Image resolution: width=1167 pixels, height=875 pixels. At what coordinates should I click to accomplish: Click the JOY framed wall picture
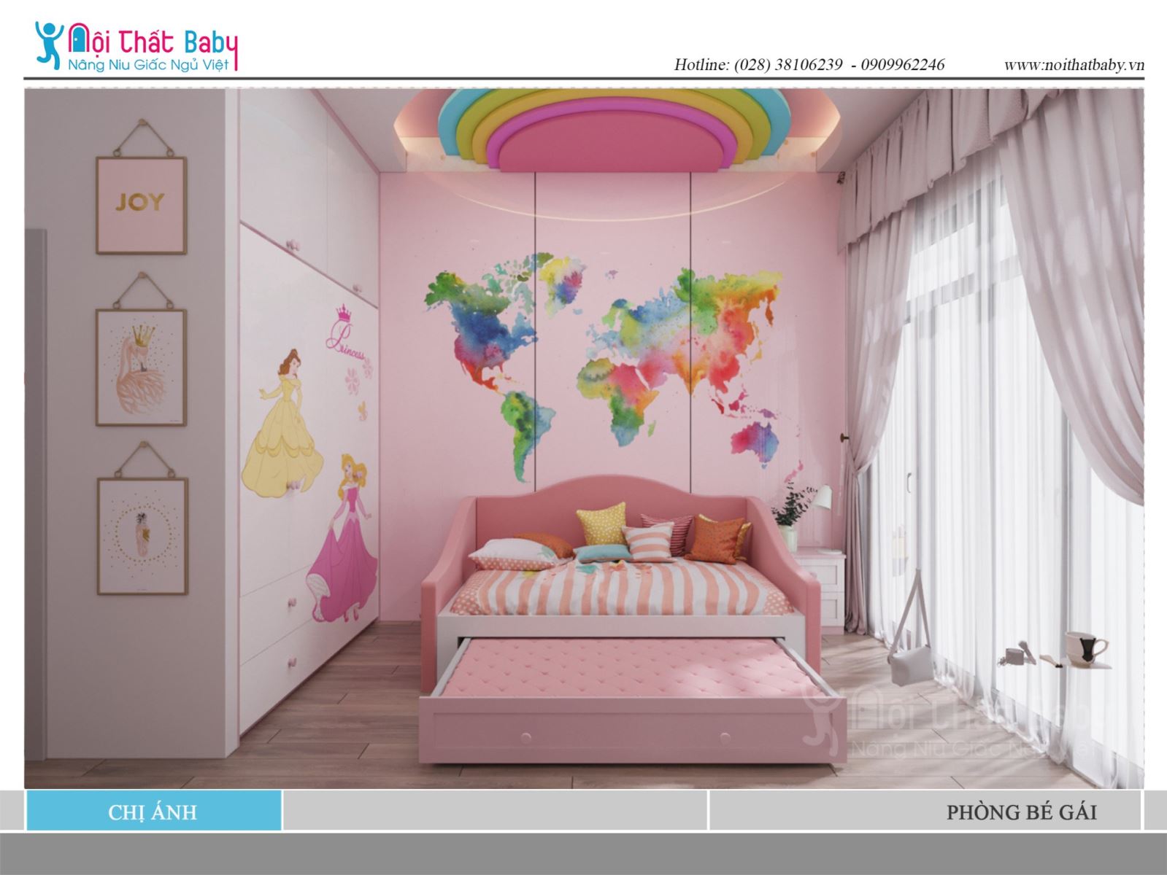coord(141,205)
